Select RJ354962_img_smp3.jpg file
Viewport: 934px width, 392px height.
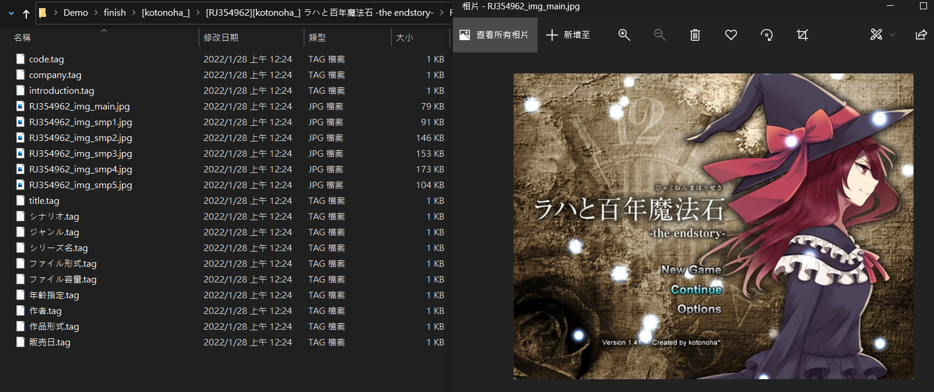click(80, 153)
